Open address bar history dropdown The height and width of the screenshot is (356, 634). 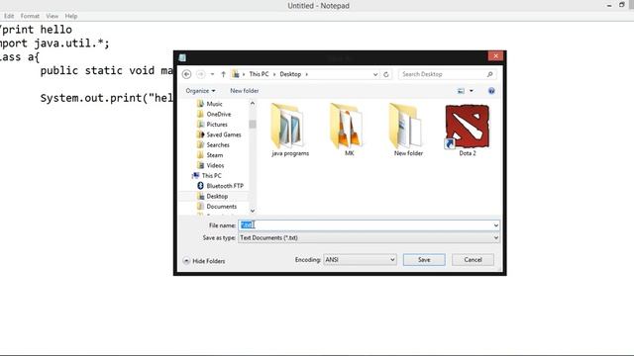pos(375,74)
